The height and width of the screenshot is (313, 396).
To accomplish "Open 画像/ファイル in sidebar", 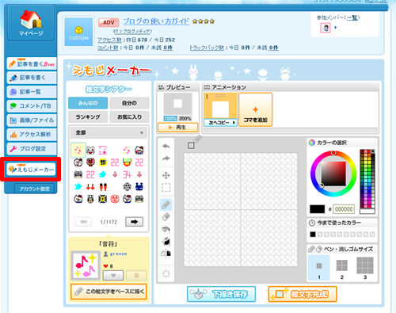I will 32,120.
